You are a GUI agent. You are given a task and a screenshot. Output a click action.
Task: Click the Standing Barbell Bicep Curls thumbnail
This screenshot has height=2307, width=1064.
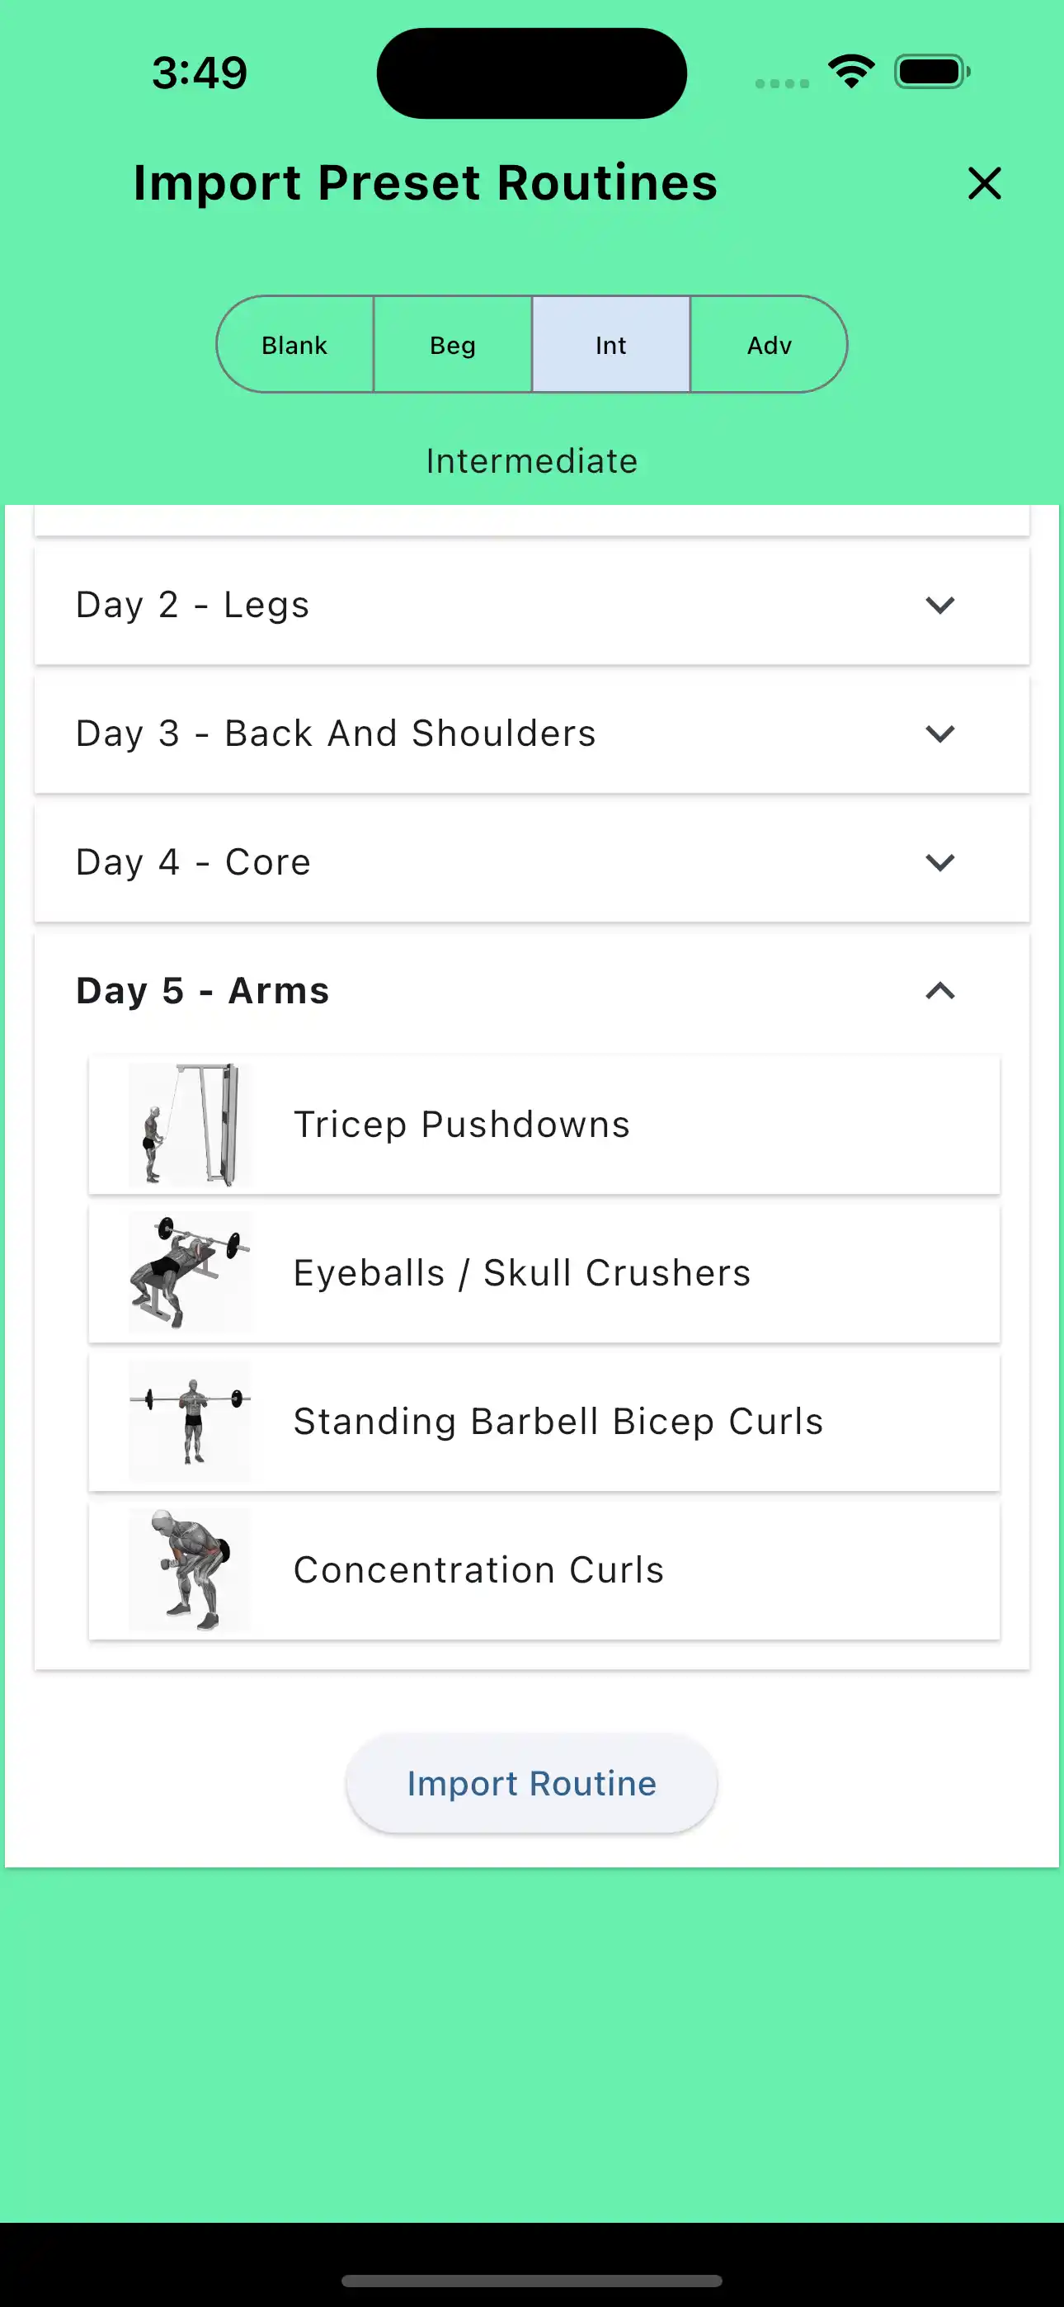click(x=189, y=1420)
